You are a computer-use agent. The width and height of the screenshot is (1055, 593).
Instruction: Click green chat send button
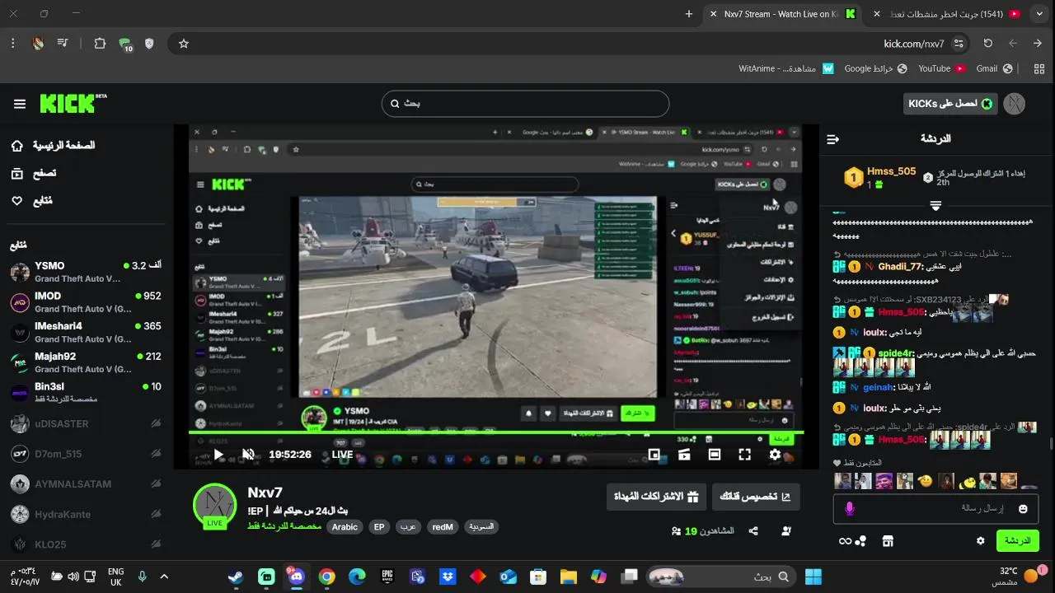point(1017,541)
